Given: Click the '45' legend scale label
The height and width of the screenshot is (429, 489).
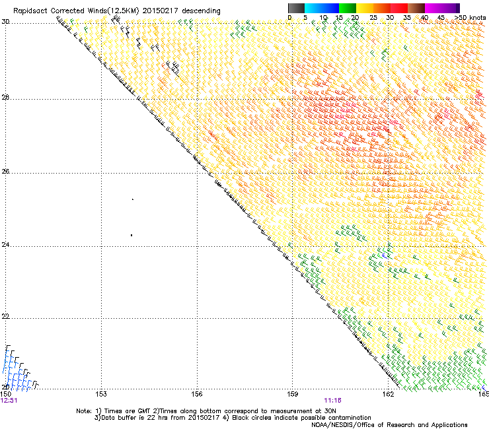Looking at the screenshot, I should (x=441, y=17).
